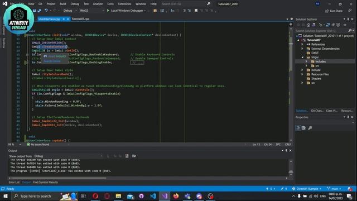This screenshot has height=201, width=357.
Task: Toggle auto-hide pin on Properties panel
Action: point(348,117)
